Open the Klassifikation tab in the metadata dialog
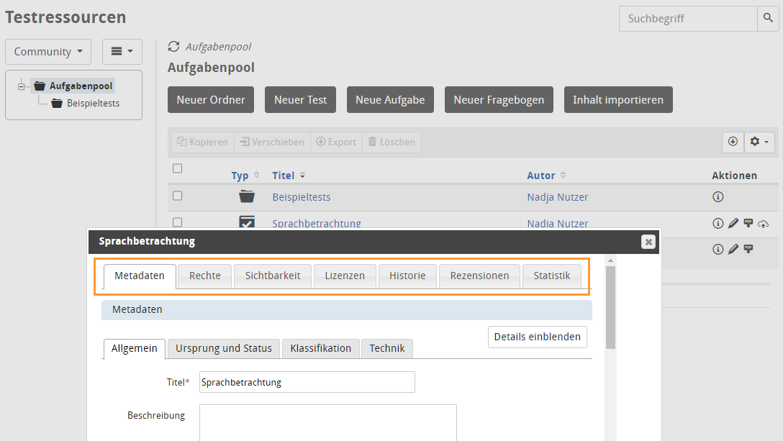The width and height of the screenshot is (783, 441). point(320,347)
